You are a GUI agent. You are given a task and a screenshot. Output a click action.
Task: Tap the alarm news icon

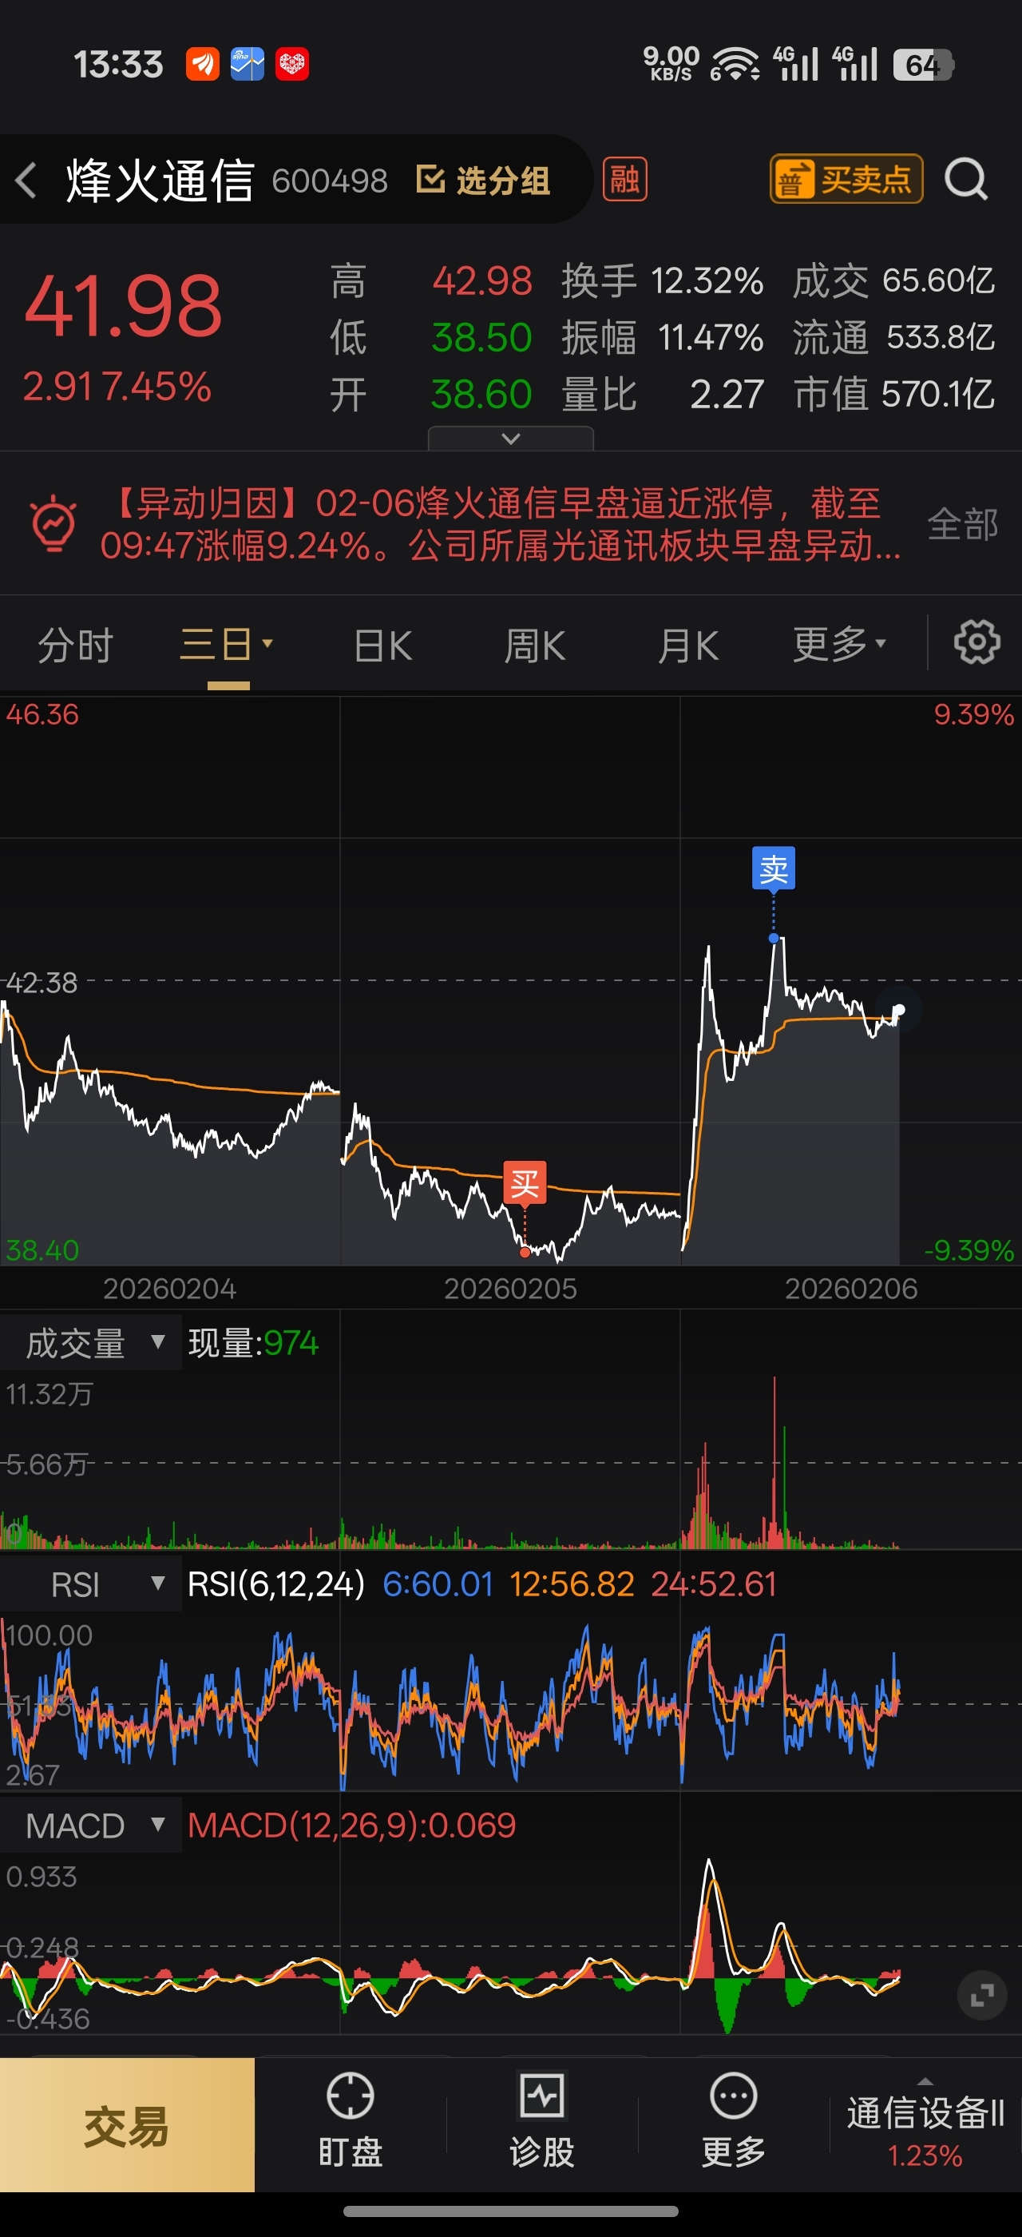53,523
